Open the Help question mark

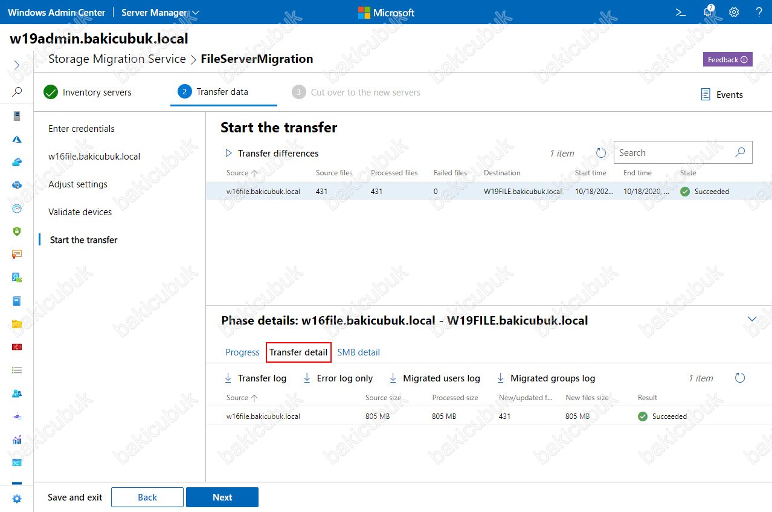(759, 12)
